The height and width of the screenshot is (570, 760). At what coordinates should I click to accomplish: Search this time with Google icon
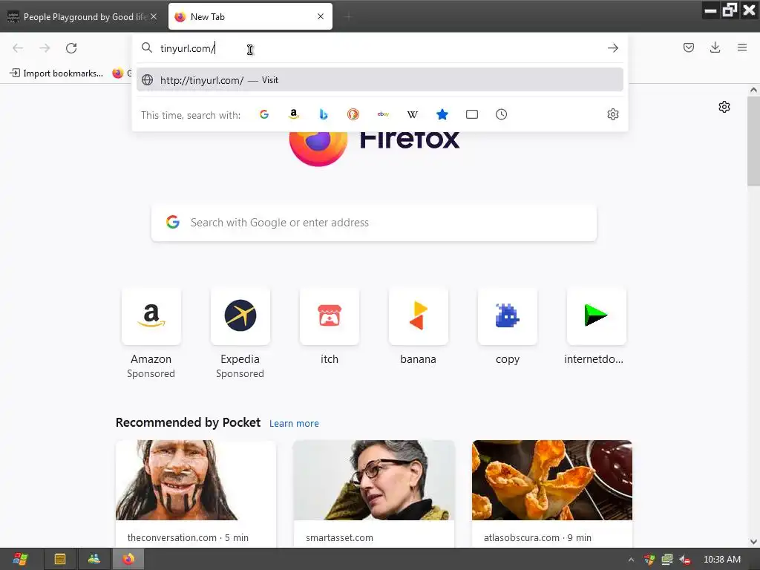coord(264,114)
